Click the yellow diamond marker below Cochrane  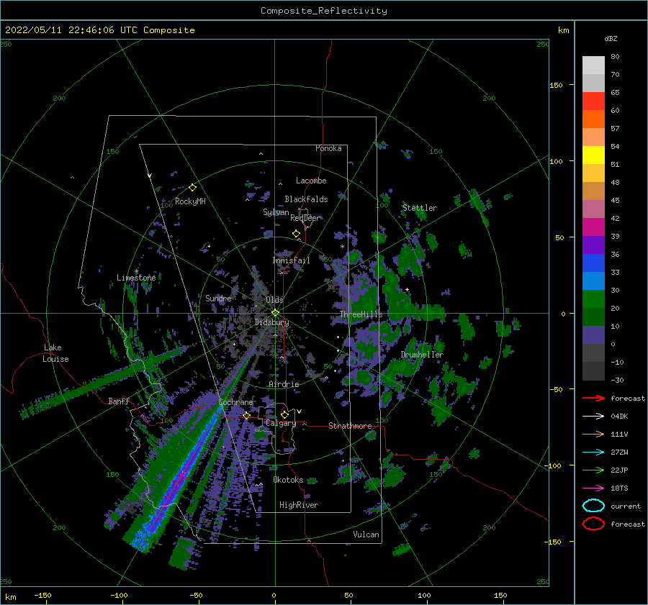[x=246, y=415]
